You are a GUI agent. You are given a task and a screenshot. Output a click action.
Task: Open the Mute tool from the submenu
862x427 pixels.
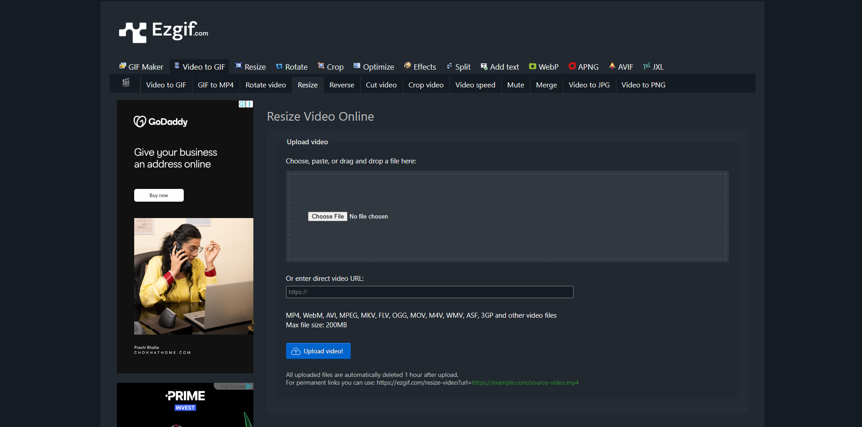tap(515, 85)
